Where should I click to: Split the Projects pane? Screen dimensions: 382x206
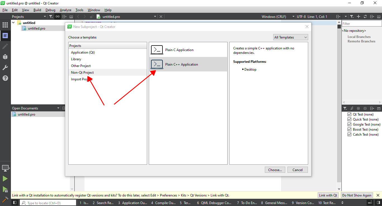64,17
